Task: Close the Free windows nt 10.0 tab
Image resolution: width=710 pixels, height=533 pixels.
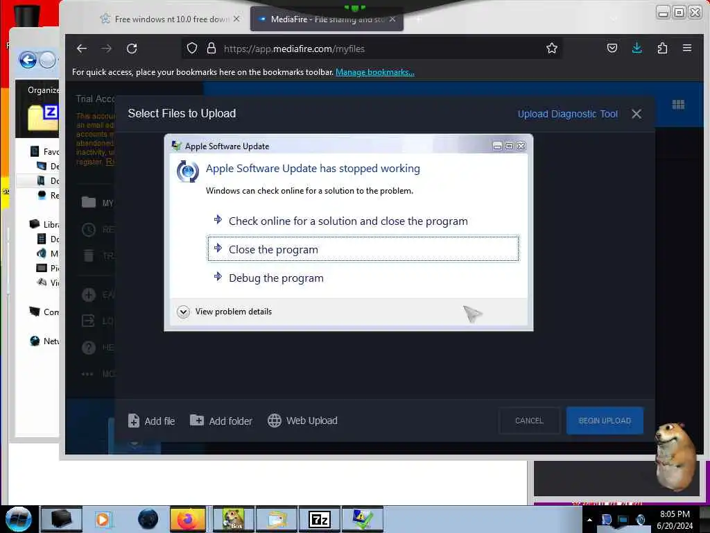Action: click(236, 19)
